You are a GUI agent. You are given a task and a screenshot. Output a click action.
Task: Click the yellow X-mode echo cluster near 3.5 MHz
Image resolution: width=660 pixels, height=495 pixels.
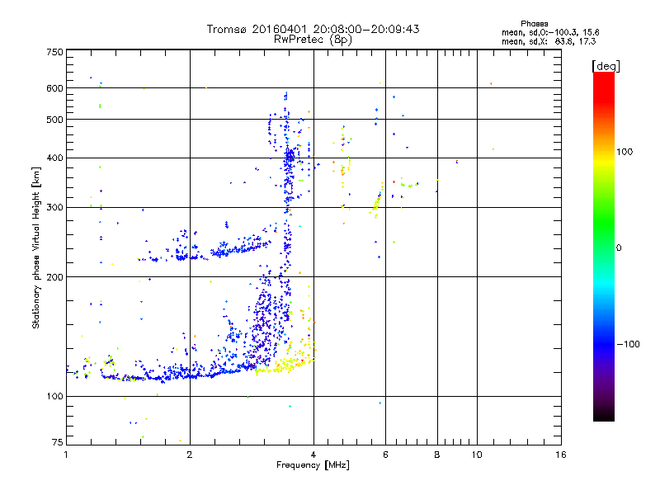[x=286, y=364]
